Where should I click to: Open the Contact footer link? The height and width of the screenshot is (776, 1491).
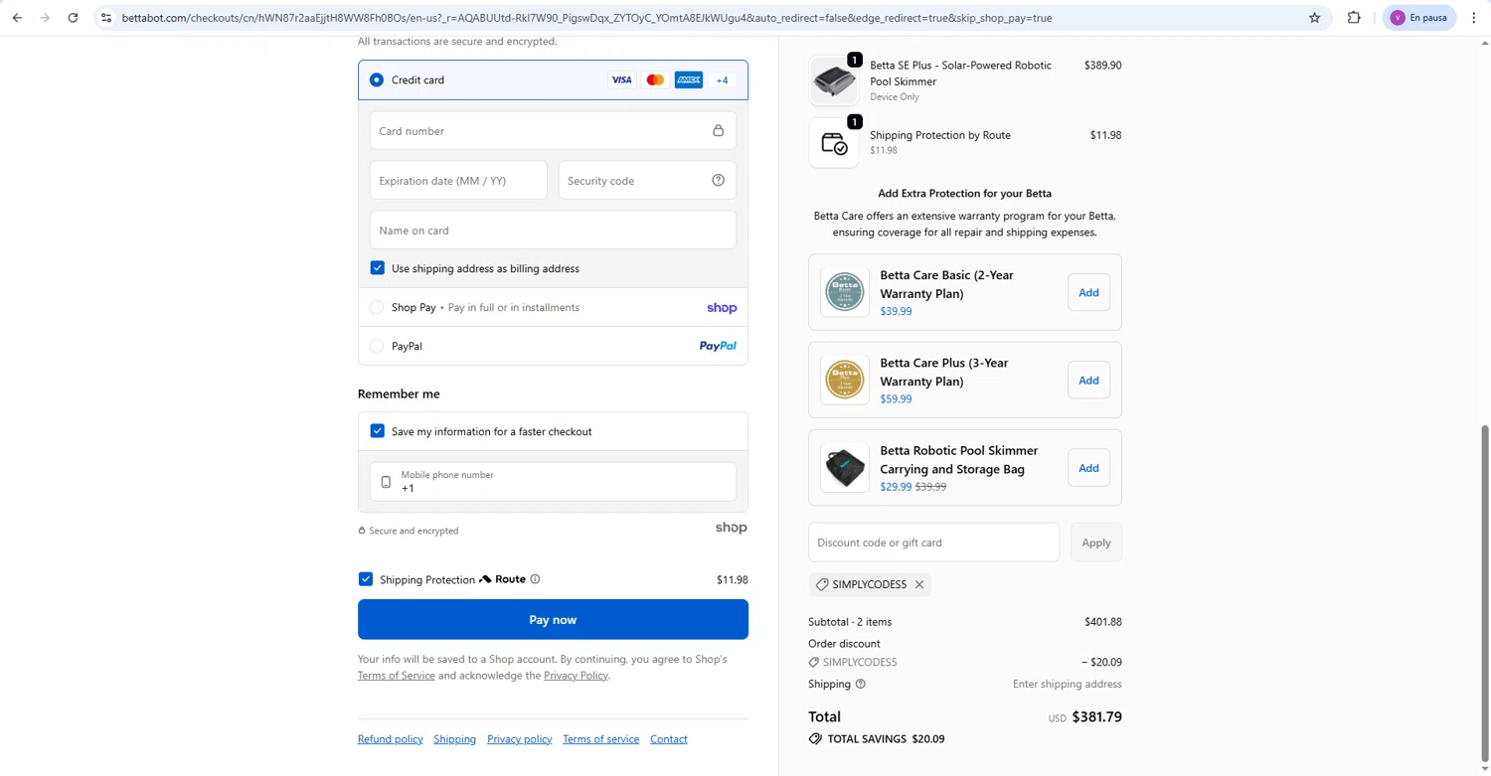click(x=668, y=739)
